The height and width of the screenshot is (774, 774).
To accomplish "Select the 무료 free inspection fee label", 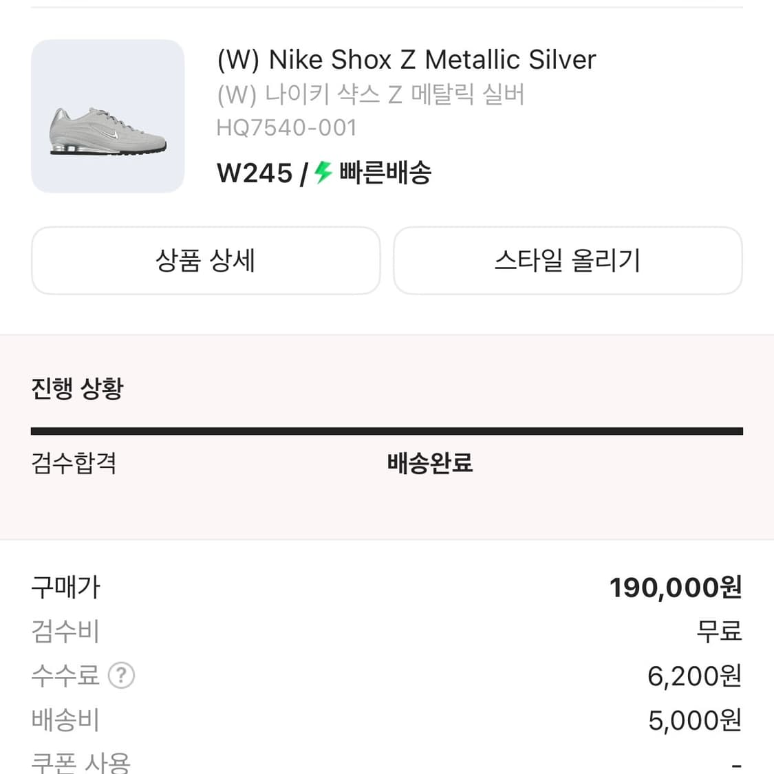I will tap(718, 632).
